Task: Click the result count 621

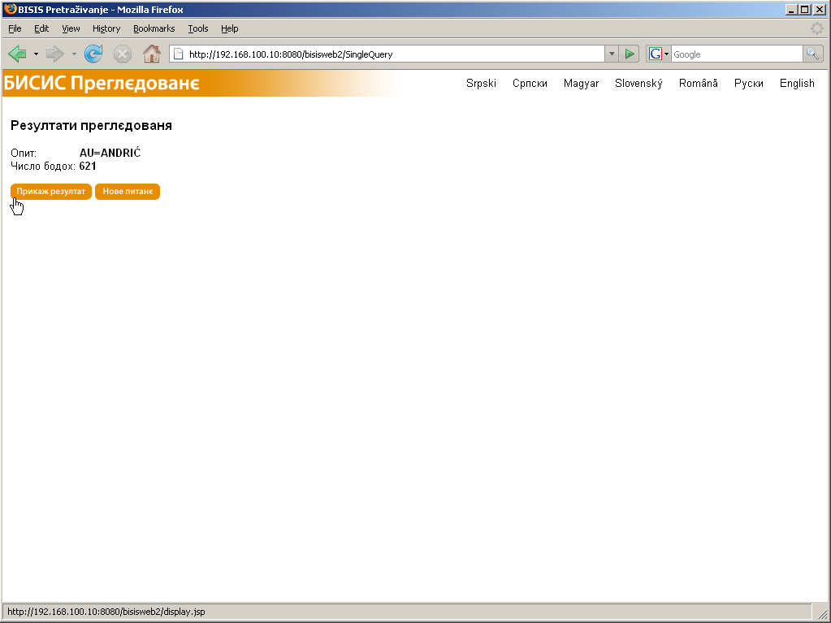Action: (x=88, y=167)
